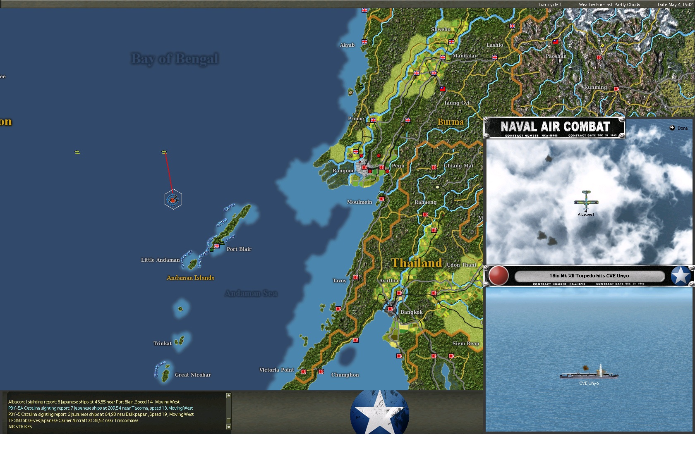This screenshot has height=470, width=695.
Task: Click the Chinese flag near Taung Gyi
Action: click(442, 89)
